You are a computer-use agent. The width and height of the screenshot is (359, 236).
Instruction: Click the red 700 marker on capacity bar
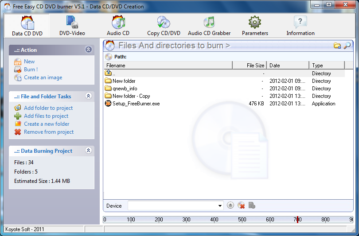click(297, 220)
